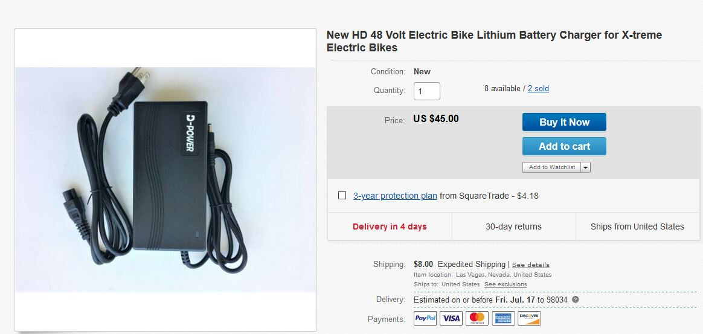703x334 pixels.
Task: Open the shipping See details link
Action: point(531,265)
